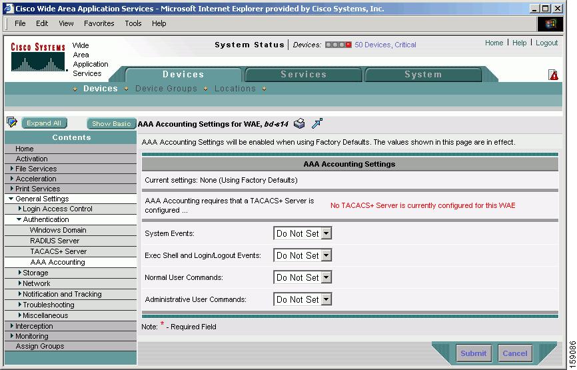Viewport: 577px width, 370px height.
Task: Click the Internet Explorer title bar icon
Action: [8, 8]
